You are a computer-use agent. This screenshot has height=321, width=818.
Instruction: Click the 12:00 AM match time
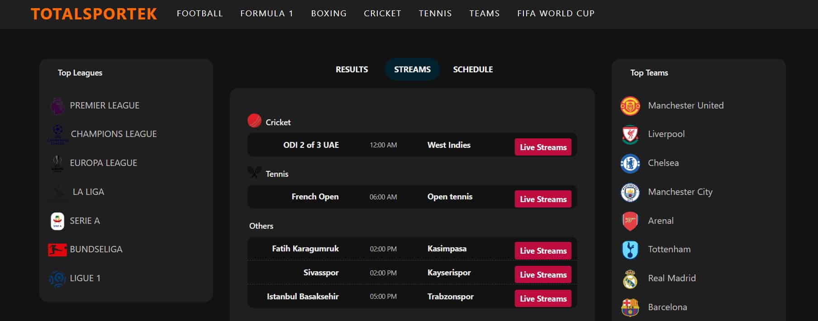click(383, 145)
